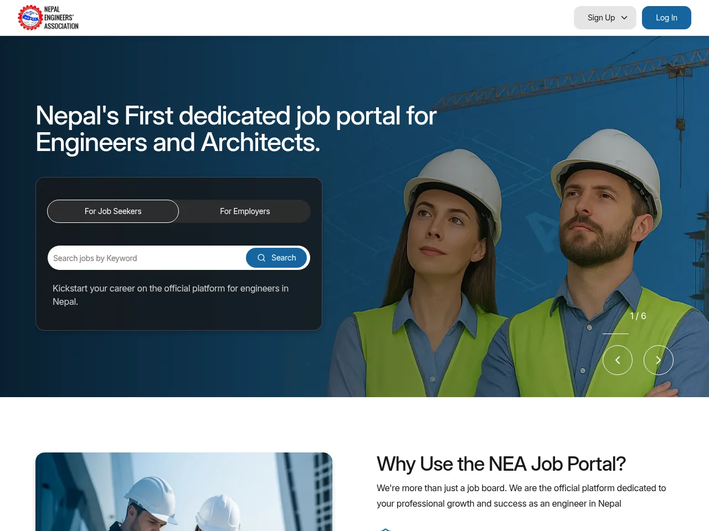Image resolution: width=709 pixels, height=531 pixels.
Task: Focus the Search jobs by Keyword field
Action: (x=147, y=258)
